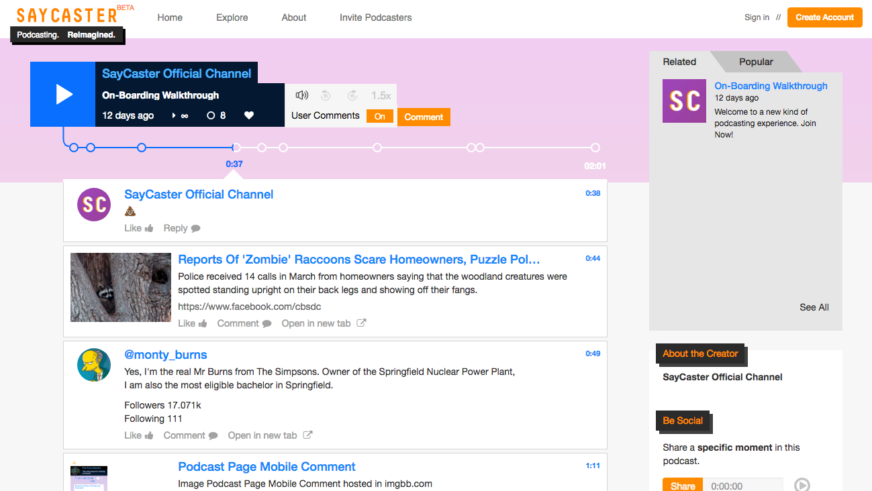Play the On-Boarding Walkthrough podcast
Screen dimensions: 872x491
63,94
